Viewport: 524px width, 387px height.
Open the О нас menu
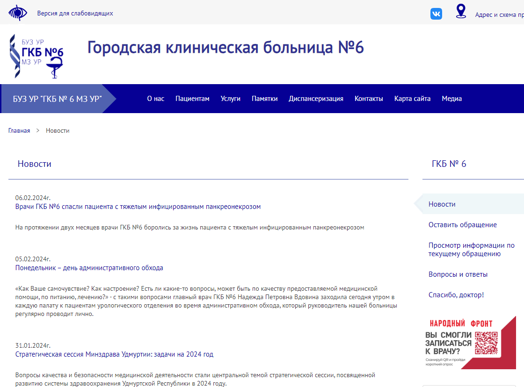click(156, 99)
